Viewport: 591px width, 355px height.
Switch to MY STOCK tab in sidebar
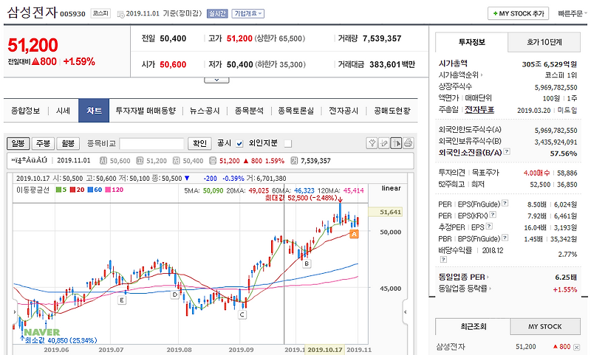[x=545, y=326]
